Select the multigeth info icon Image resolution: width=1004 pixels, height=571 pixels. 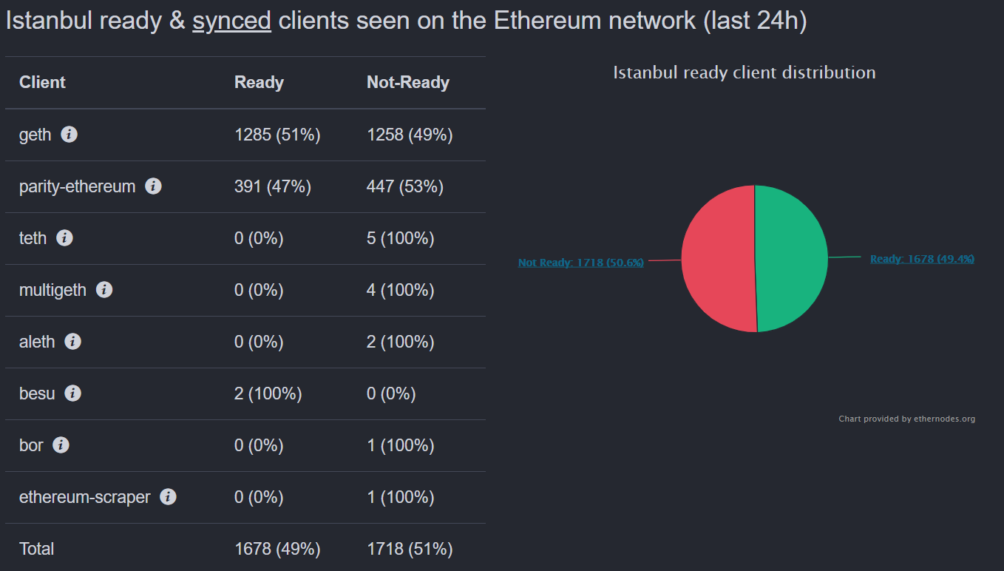(104, 290)
